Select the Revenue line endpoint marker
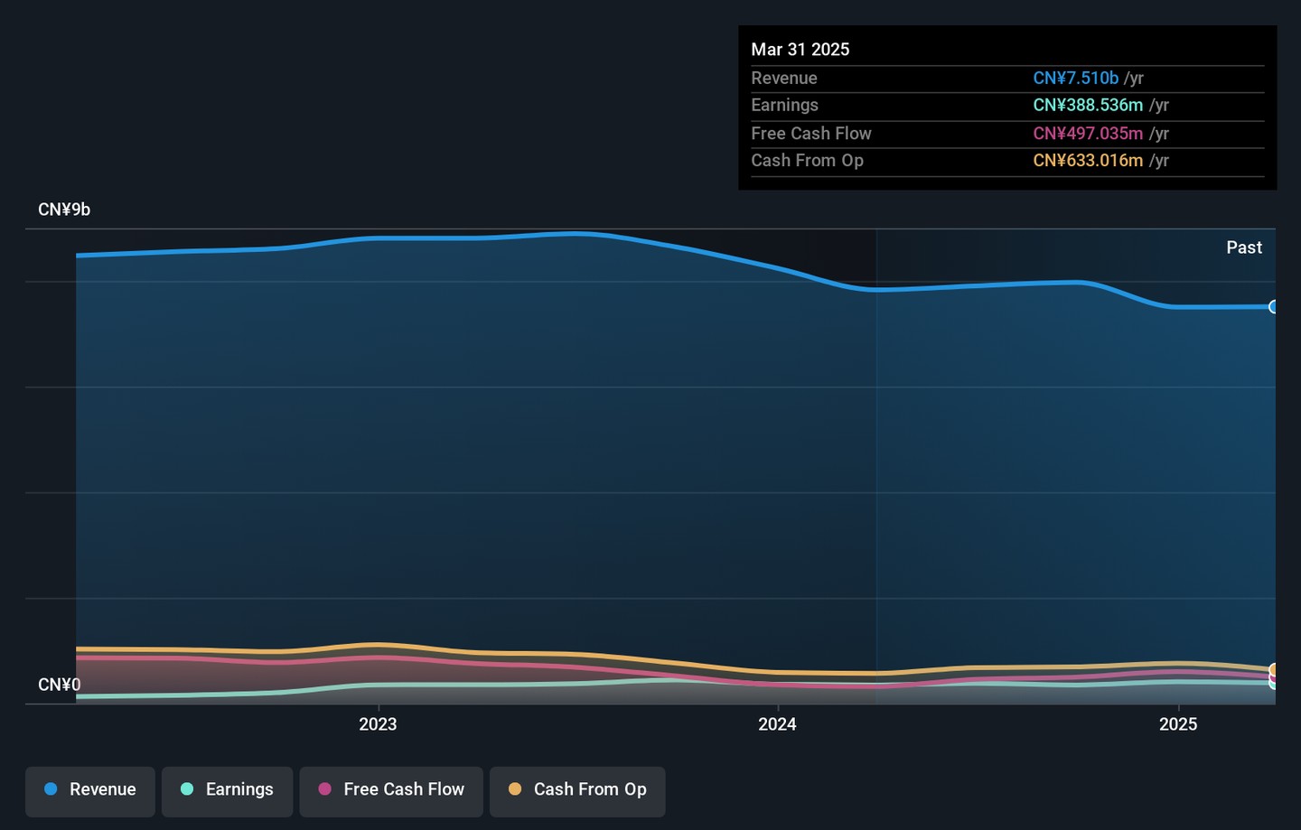1301x830 pixels. (1274, 307)
